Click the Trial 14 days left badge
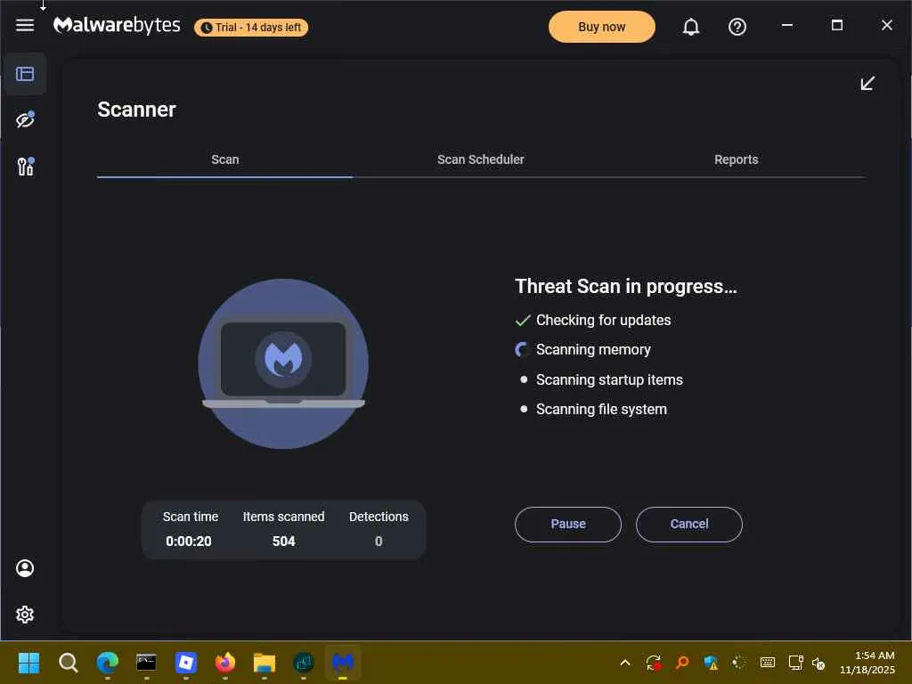Screen dimensions: 912x684 [x=251, y=28]
